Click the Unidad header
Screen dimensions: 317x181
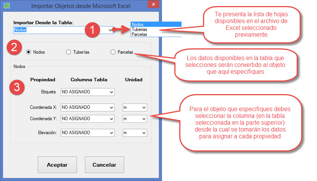134,80
